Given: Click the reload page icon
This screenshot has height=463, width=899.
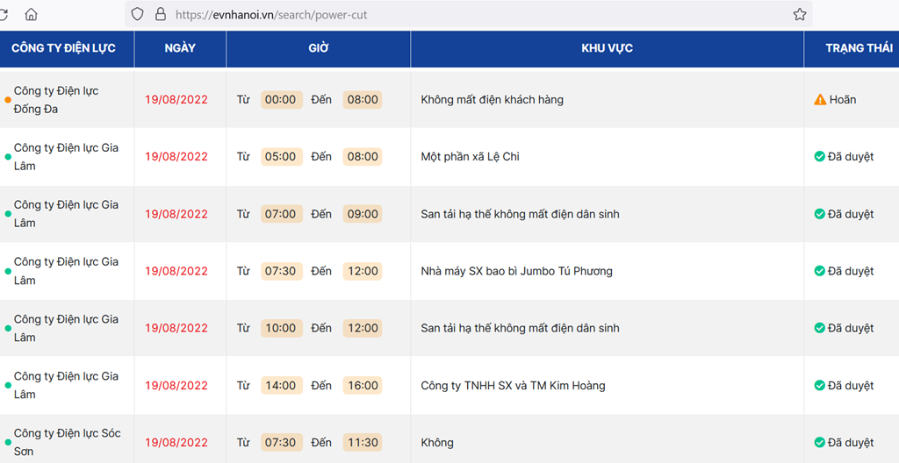Looking at the screenshot, I should point(4,14).
